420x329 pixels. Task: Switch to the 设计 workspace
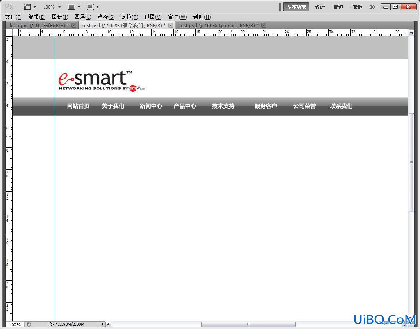[x=320, y=7]
